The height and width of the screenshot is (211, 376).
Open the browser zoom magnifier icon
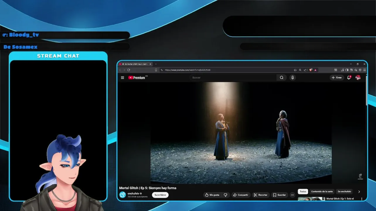pos(300,70)
